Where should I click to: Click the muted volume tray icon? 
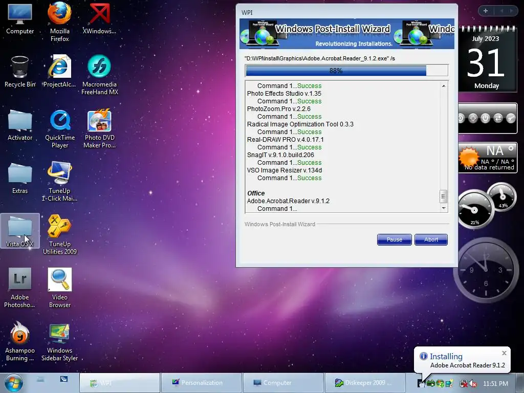click(x=473, y=384)
